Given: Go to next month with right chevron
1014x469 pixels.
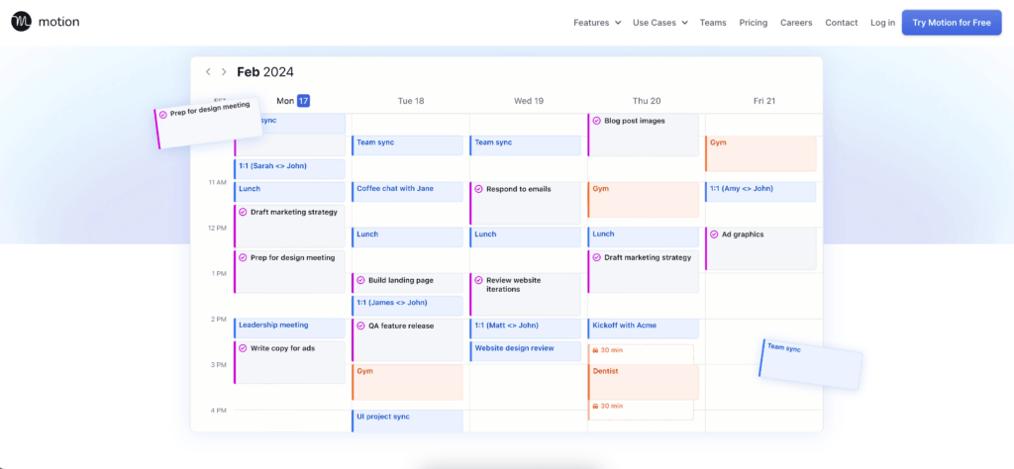Looking at the screenshot, I should pos(224,71).
